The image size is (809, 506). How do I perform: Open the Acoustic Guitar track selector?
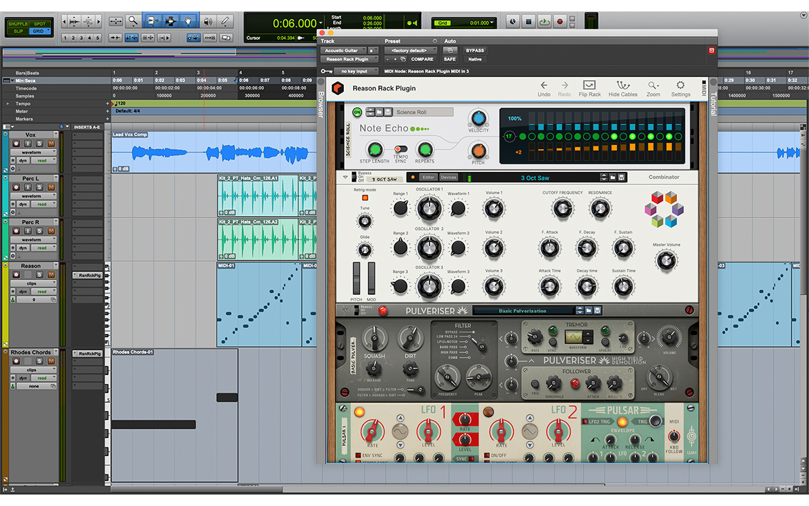[x=343, y=51]
